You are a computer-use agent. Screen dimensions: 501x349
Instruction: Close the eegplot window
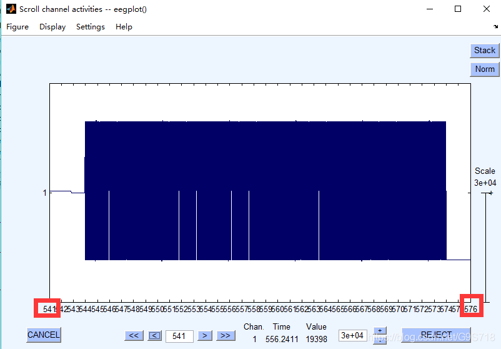point(486,9)
